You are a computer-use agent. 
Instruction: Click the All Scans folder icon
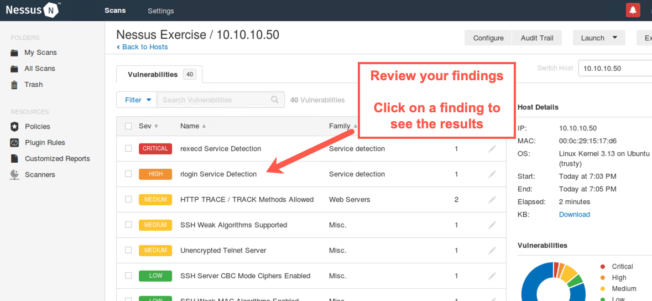click(x=14, y=69)
